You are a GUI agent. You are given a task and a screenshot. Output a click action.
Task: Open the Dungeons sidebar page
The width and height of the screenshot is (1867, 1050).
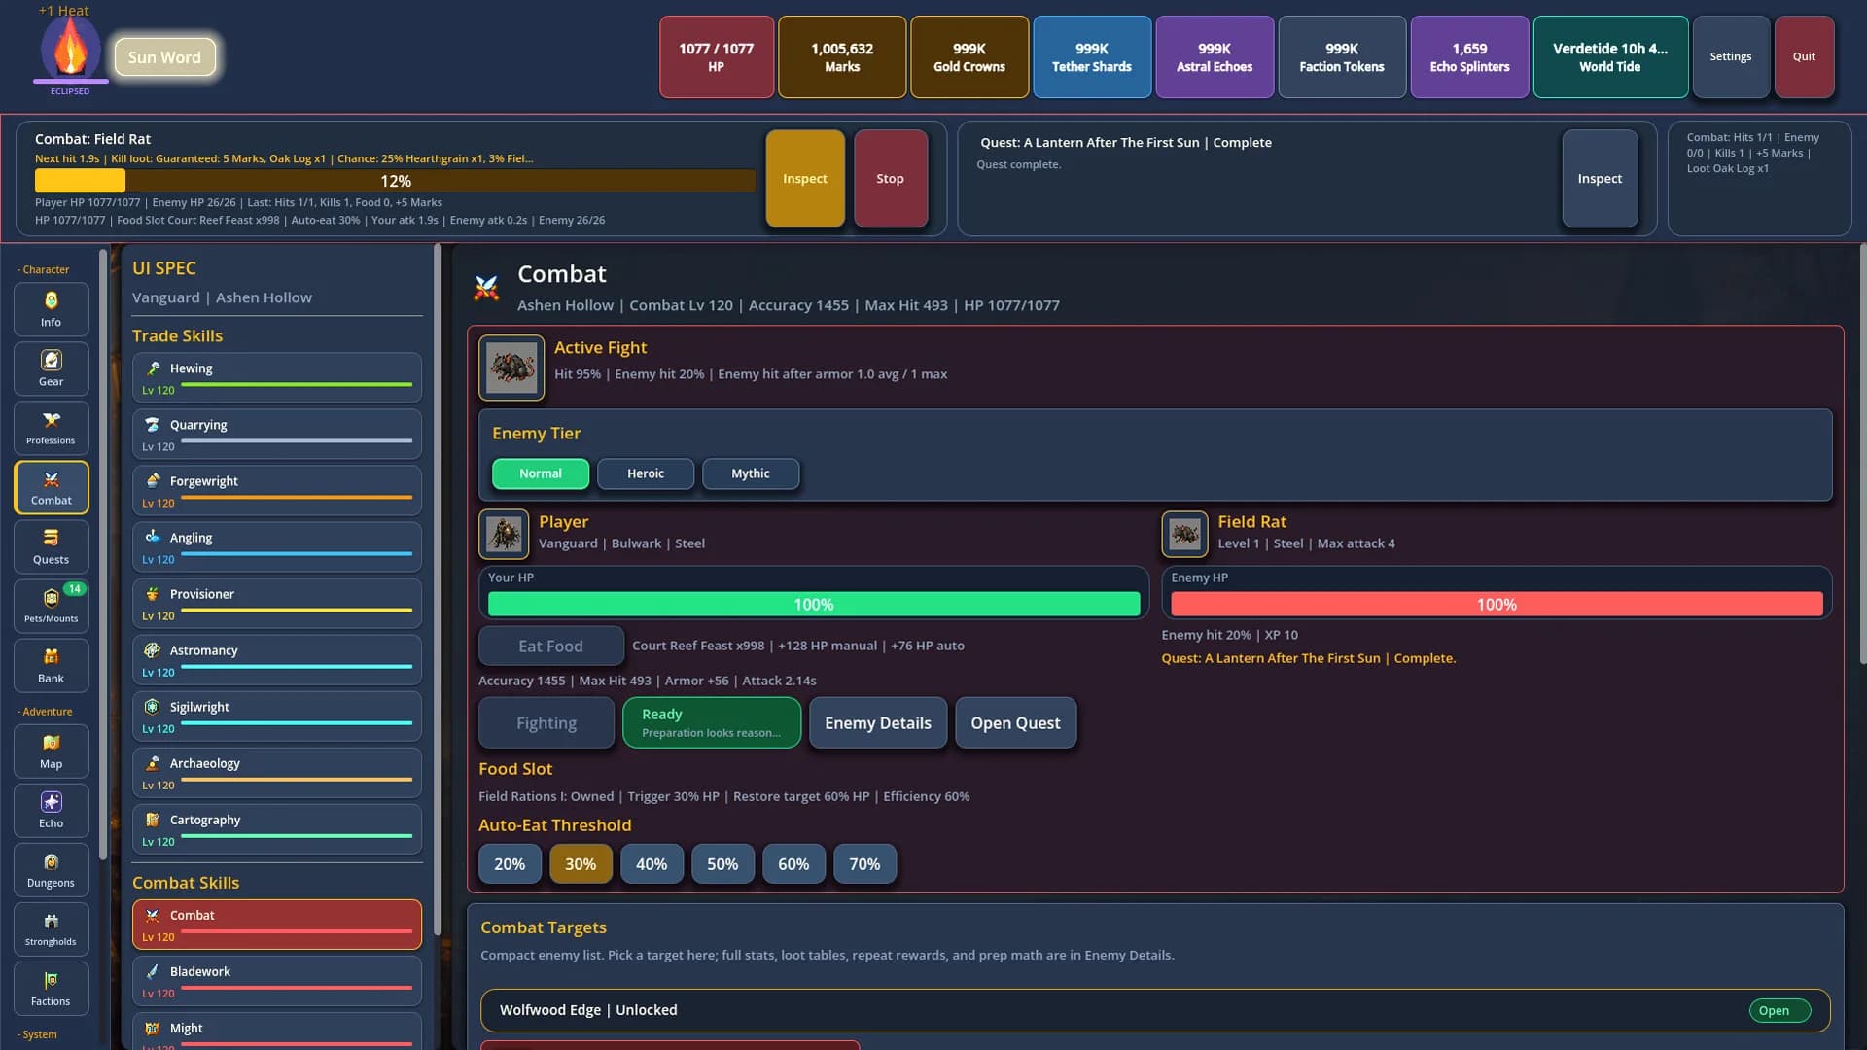tap(52, 869)
